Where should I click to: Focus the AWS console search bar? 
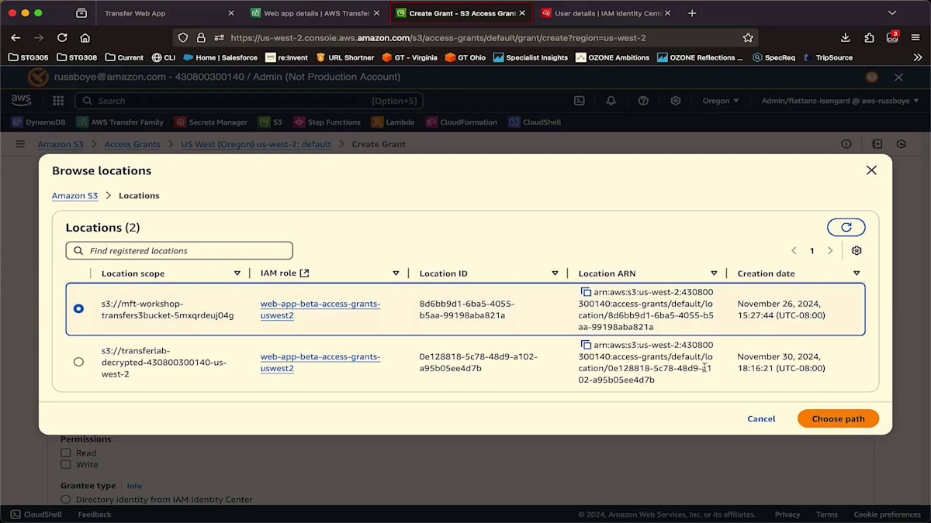tap(248, 101)
